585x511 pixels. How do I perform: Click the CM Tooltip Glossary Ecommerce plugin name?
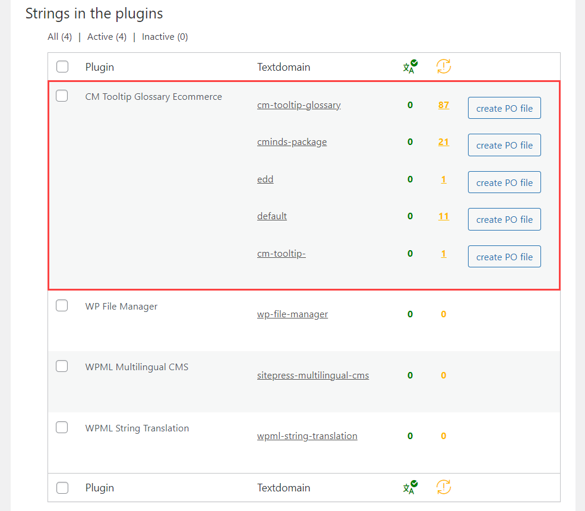[x=154, y=97]
